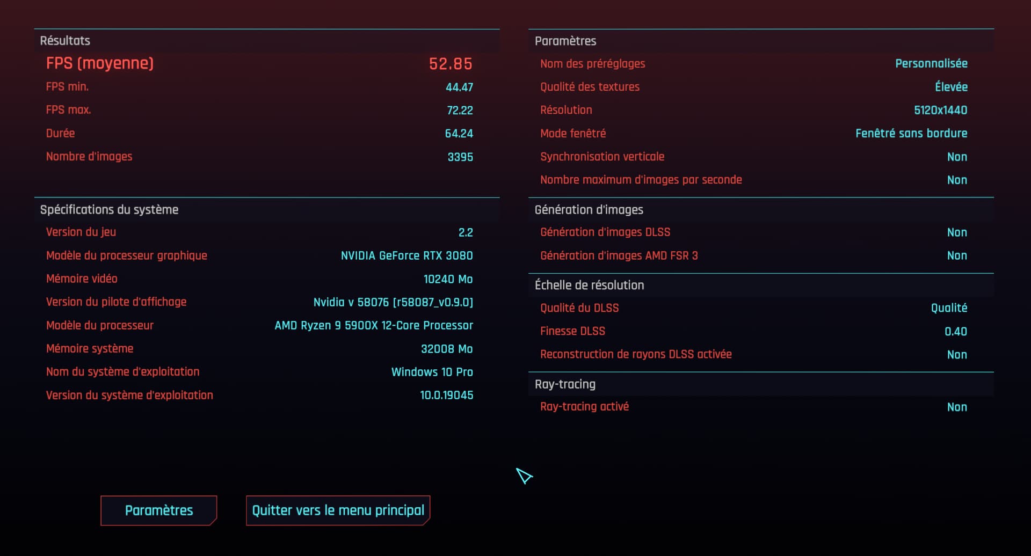
Task: Click the Qualité du DLSS setting label
Action: click(579, 308)
